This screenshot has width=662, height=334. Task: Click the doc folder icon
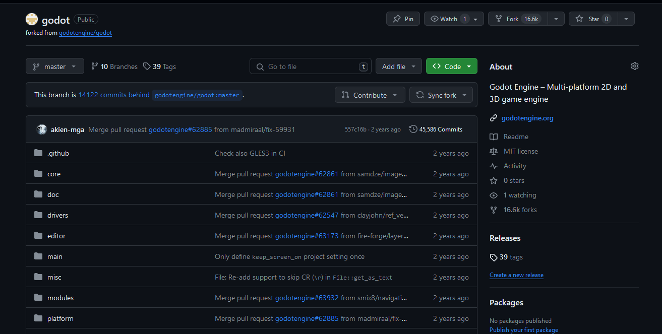(38, 194)
